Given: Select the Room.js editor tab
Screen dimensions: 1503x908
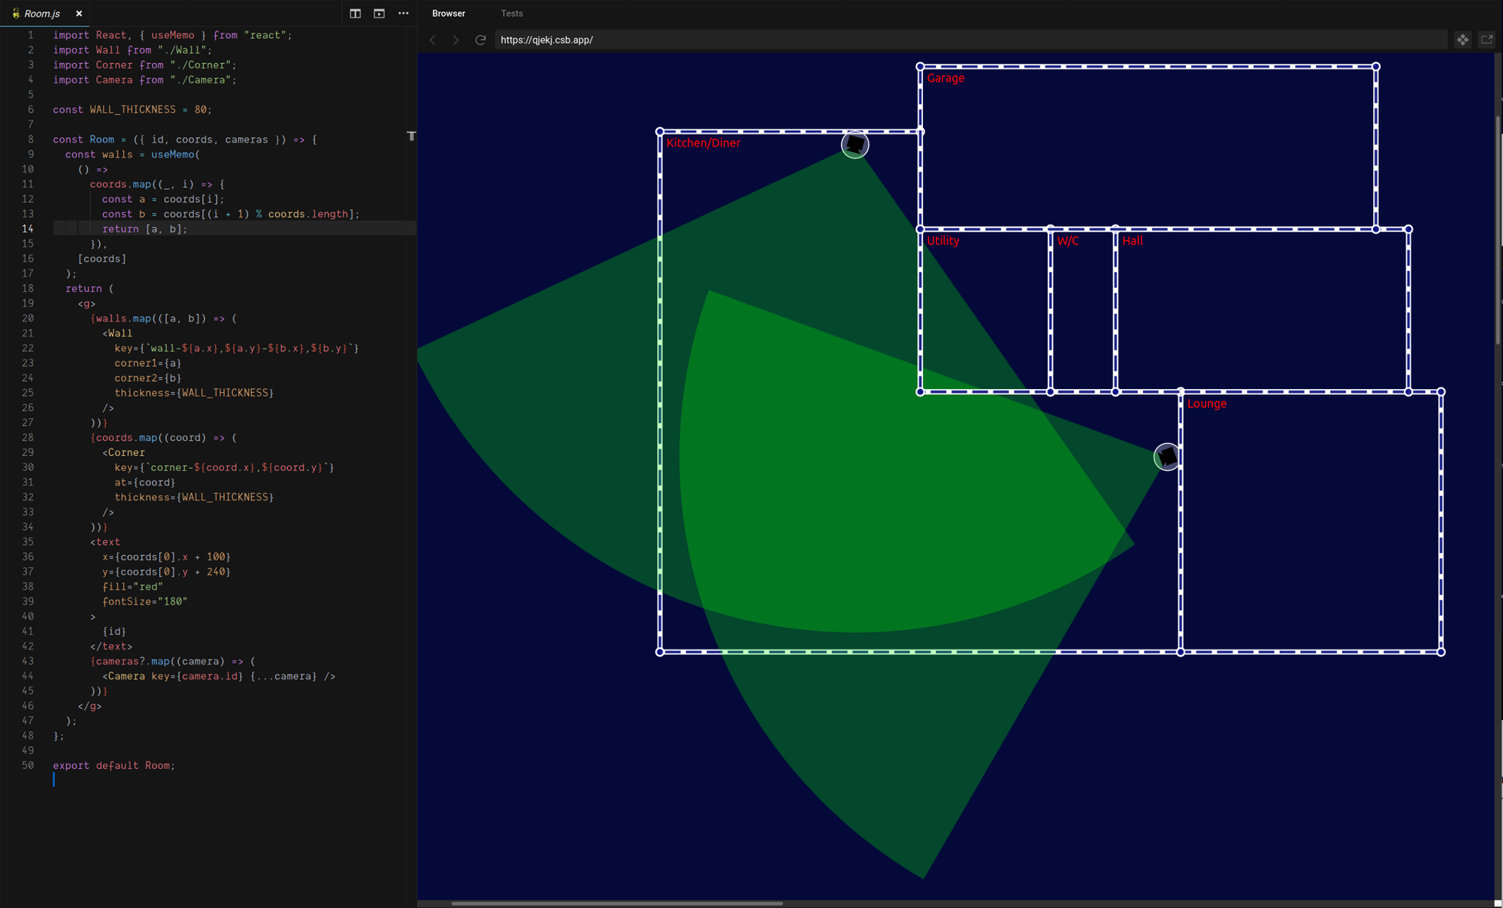Looking at the screenshot, I should point(41,14).
